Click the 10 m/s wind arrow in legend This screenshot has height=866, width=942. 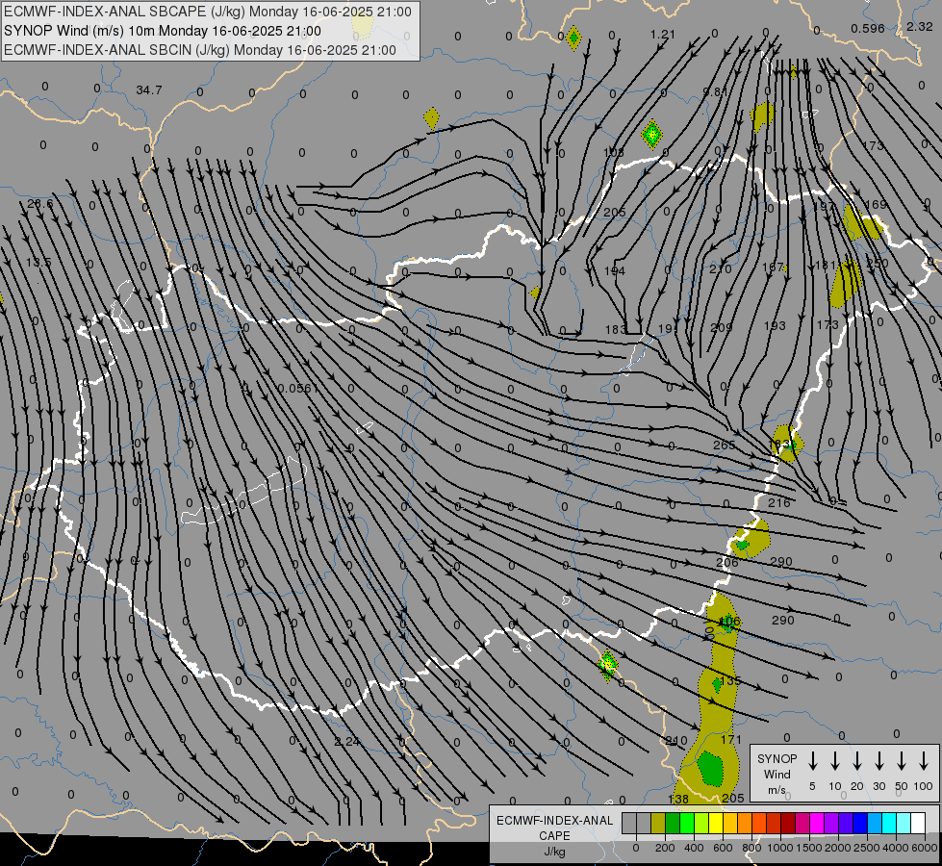pos(835,761)
